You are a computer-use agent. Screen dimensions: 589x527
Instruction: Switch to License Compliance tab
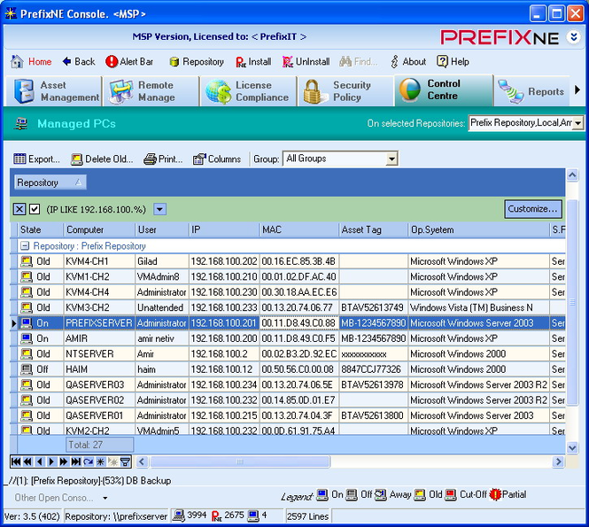[248, 91]
